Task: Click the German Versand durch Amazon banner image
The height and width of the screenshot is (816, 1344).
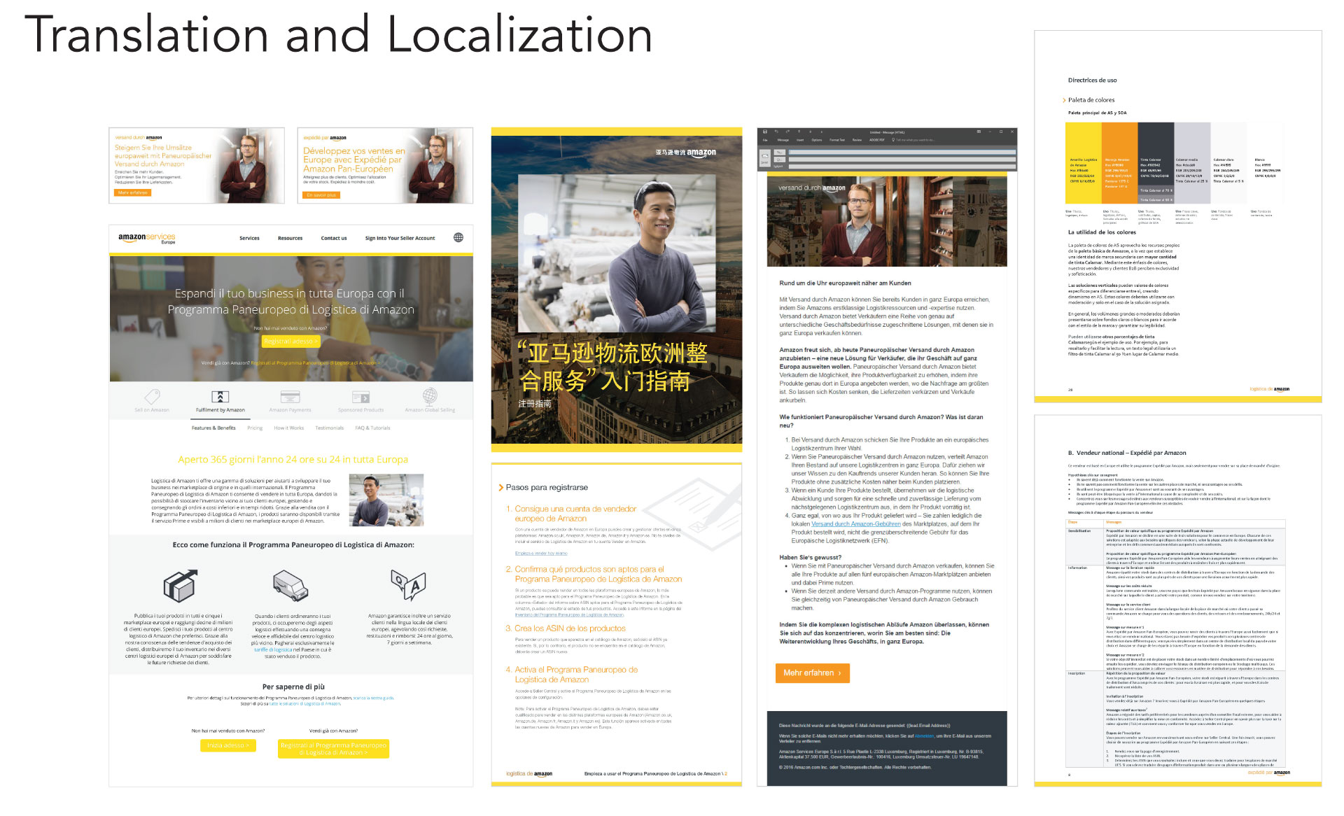Action: (197, 165)
